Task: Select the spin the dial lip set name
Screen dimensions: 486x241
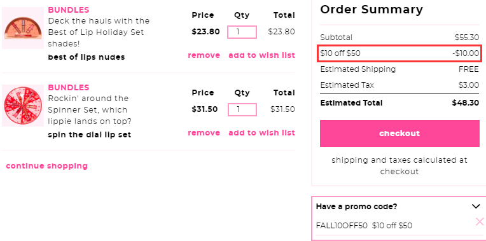Action: tap(90, 135)
